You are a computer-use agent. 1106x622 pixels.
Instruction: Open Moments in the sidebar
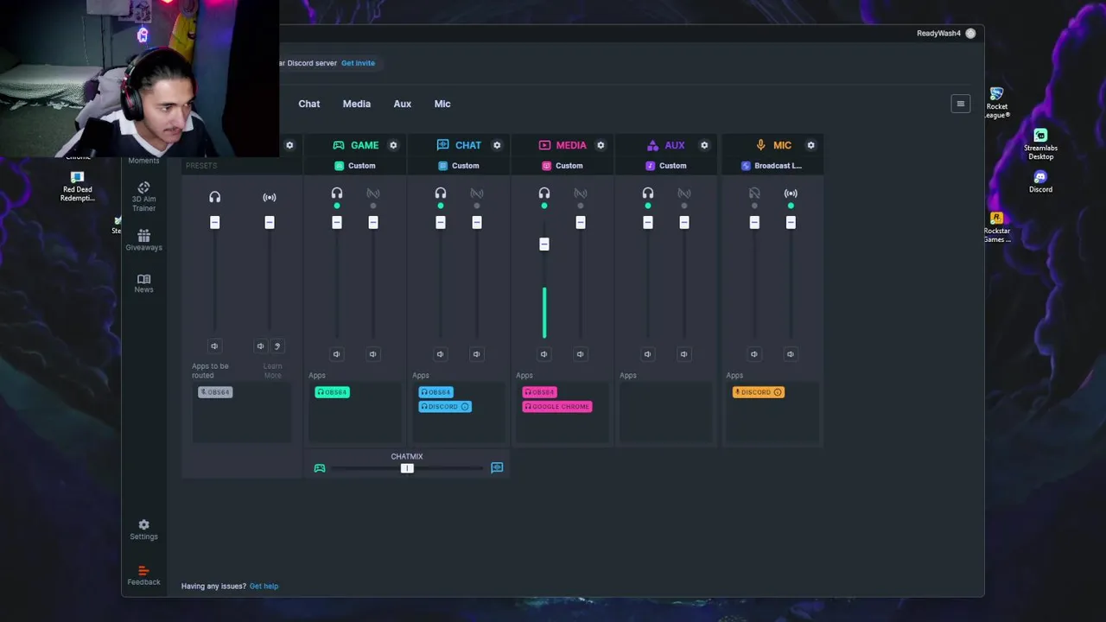point(143,161)
